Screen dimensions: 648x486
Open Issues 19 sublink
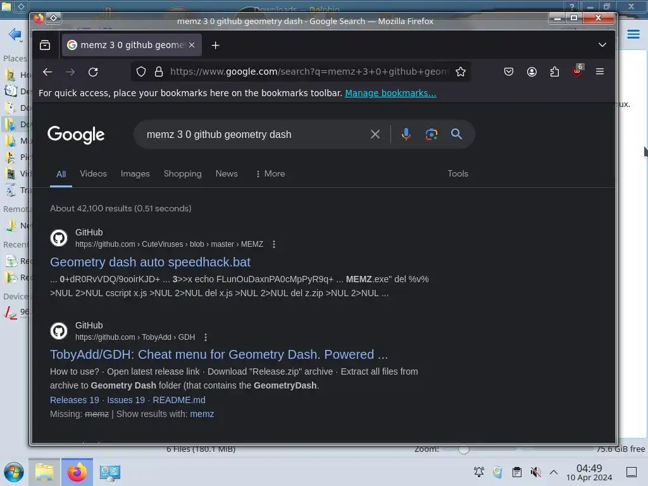tap(126, 400)
